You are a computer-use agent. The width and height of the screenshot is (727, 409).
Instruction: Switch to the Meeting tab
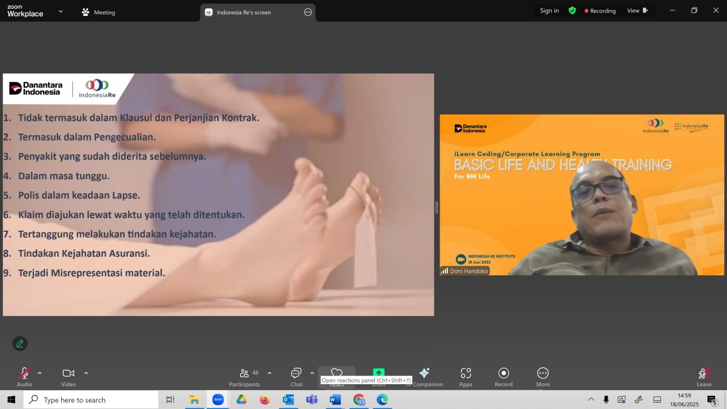point(98,12)
